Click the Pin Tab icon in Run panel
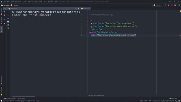Image resolution: width=181 pixels, height=102 pixels. coord(5,23)
